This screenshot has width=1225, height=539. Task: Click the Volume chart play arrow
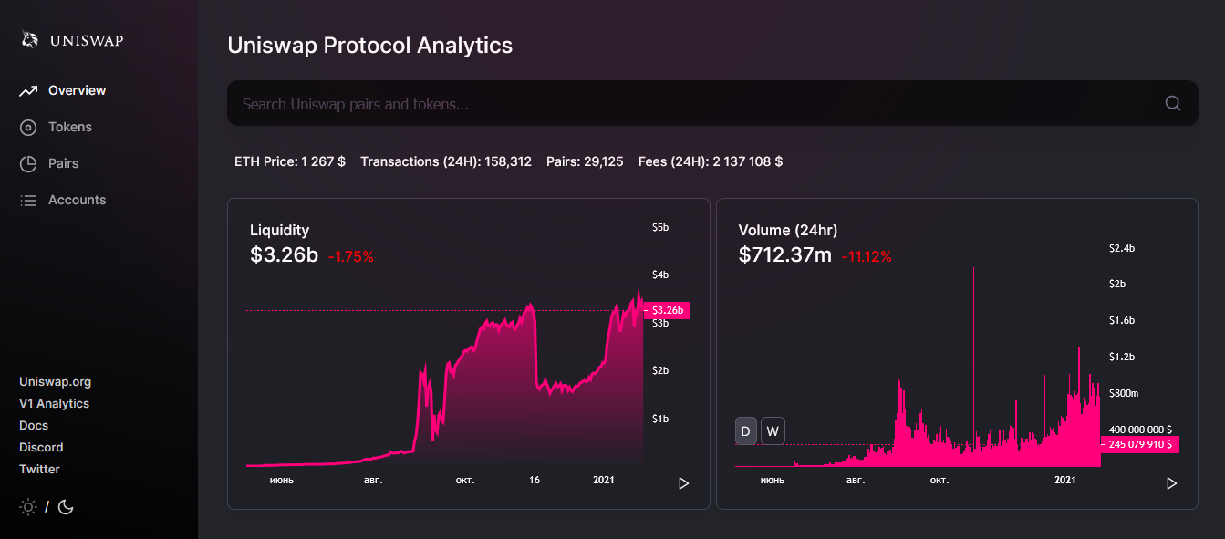click(x=1172, y=483)
